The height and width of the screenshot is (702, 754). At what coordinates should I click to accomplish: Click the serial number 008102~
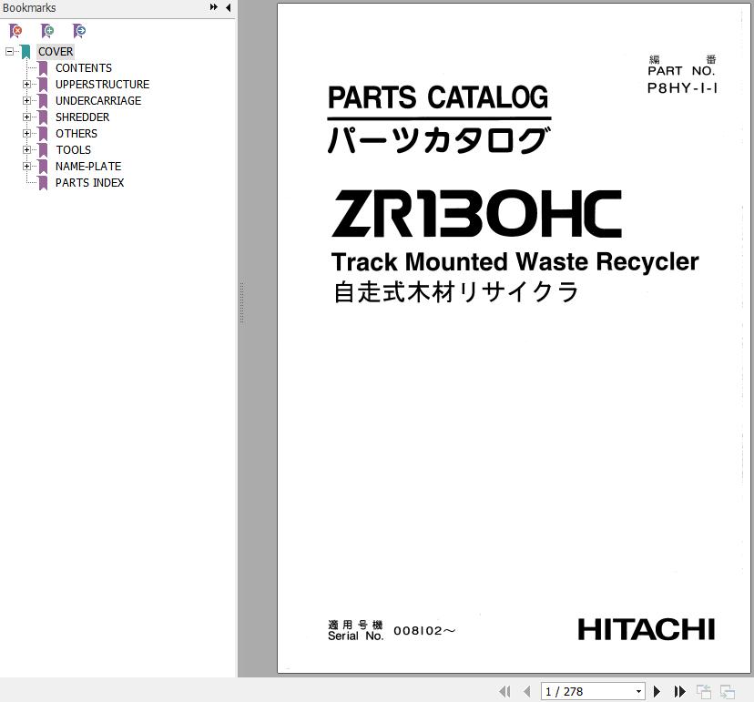[424, 630]
